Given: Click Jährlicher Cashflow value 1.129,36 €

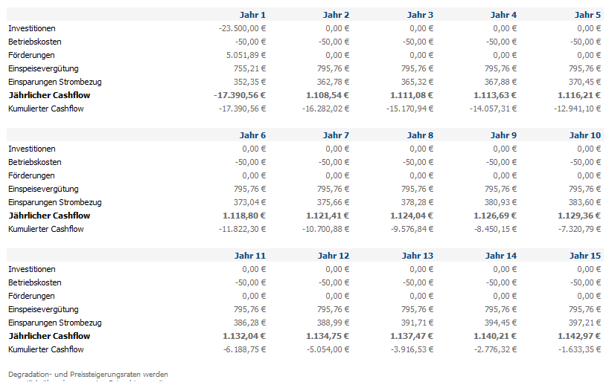Looking at the screenshot, I should (579, 216).
